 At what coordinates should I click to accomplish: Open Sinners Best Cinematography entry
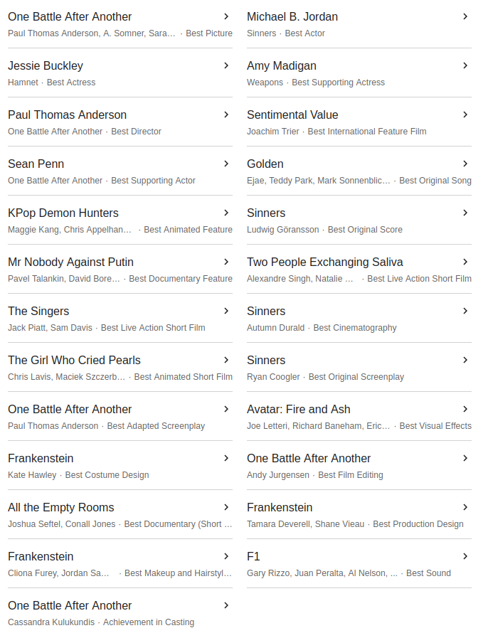(359, 319)
